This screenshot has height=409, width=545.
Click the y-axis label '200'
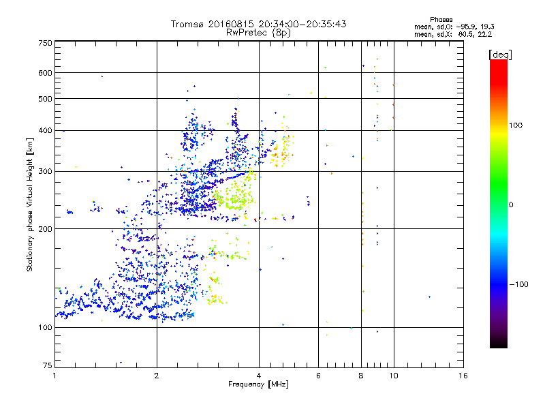tap(45, 229)
